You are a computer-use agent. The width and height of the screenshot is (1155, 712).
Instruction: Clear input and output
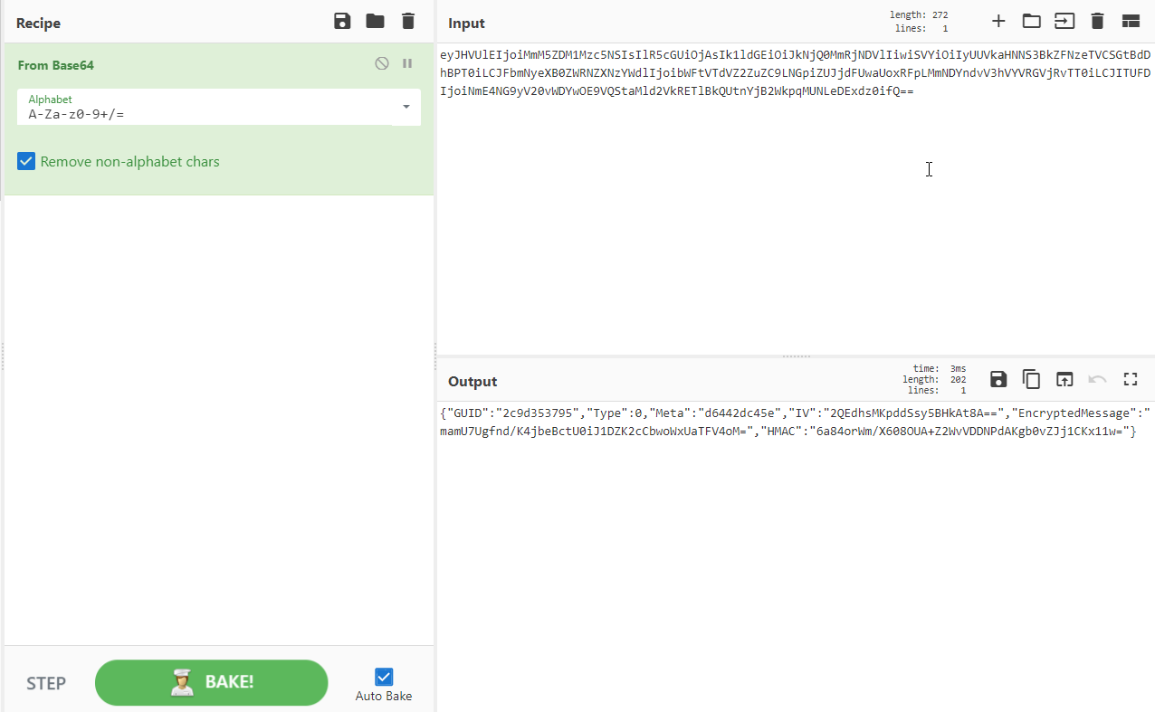1097,22
